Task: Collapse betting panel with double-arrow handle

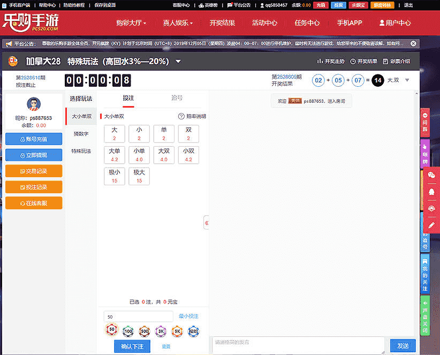Action: point(207,223)
